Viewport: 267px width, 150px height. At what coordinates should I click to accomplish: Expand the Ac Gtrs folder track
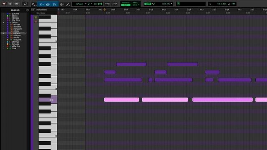coord(10,20)
